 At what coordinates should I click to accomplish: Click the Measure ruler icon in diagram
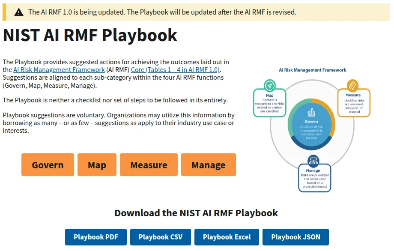point(352,85)
